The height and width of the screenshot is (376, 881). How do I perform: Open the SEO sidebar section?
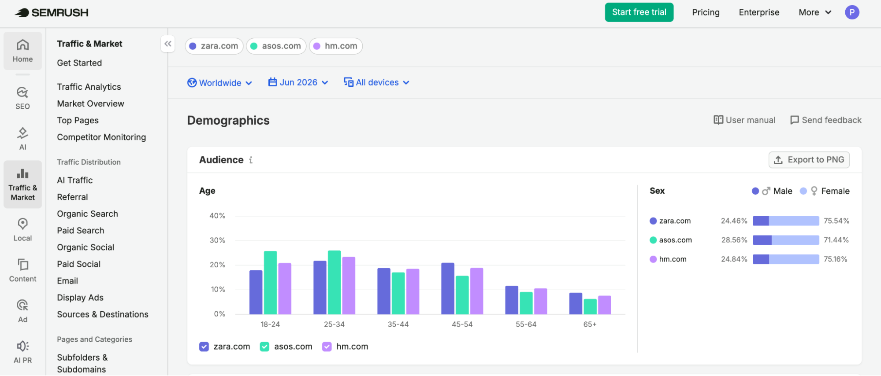pyautogui.click(x=22, y=98)
